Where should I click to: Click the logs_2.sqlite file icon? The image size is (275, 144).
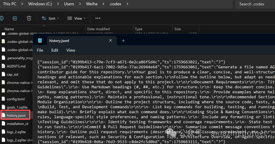3,132
